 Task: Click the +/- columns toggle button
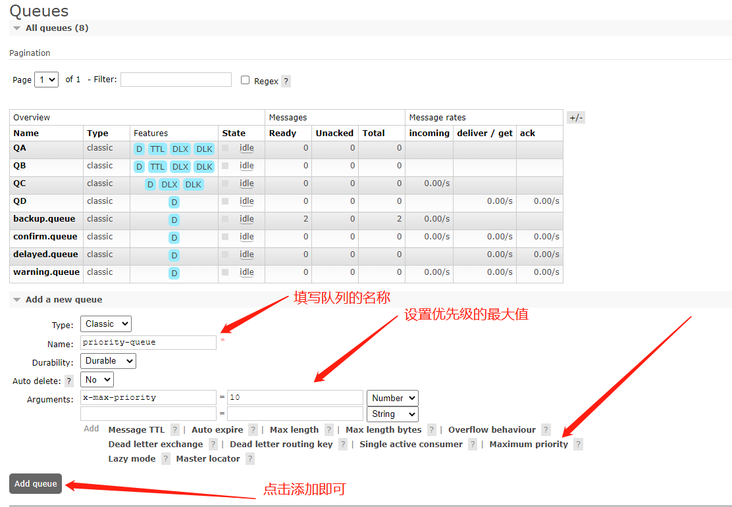[x=576, y=118]
